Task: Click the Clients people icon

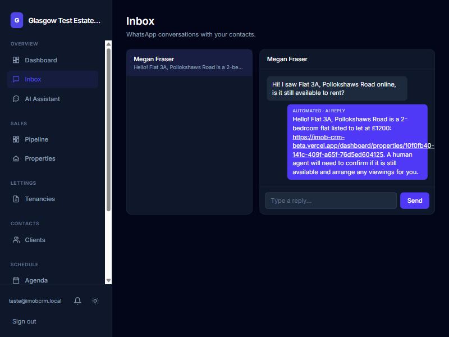Action: [16, 240]
